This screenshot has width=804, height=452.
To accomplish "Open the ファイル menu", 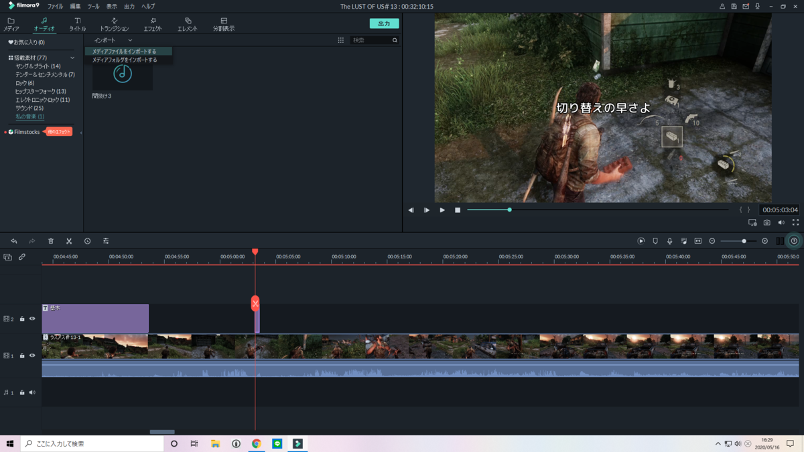I will [55, 6].
